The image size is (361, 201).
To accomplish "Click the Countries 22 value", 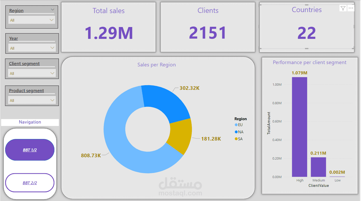I will (307, 33).
